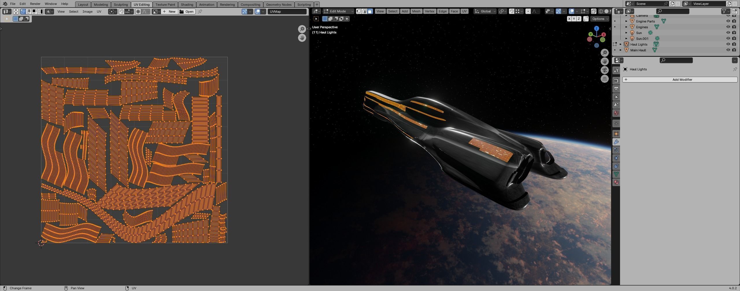This screenshot has width=740, height=291.
Task: Expand Main Haull in outliner
Action: (x=621, y=50)
